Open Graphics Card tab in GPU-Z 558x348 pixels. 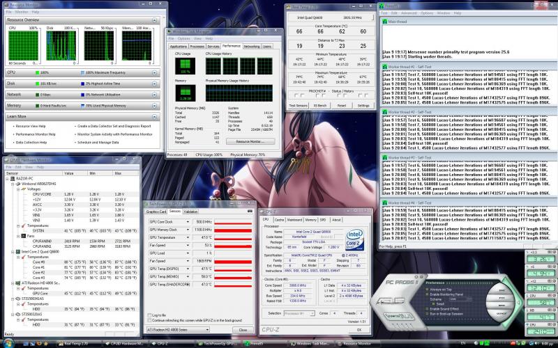[x=156, y=212]
